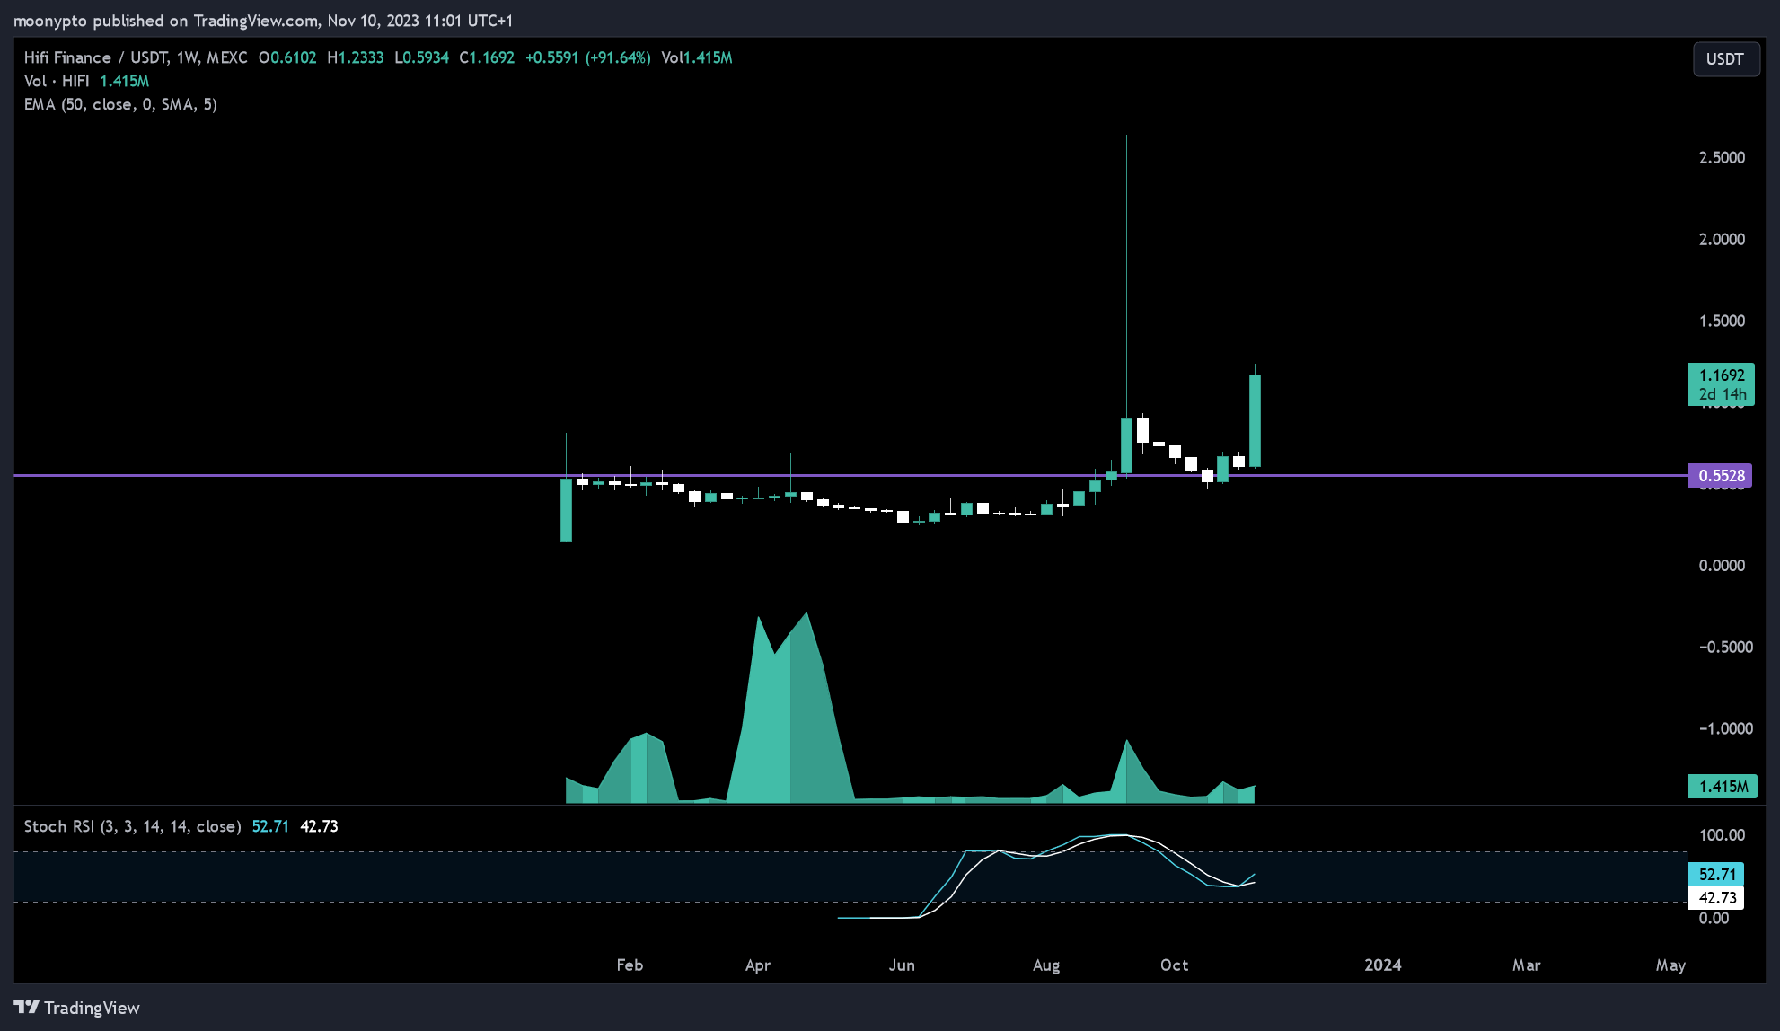Click the Vol1.415M value in the header

click(x=697, y=57)
